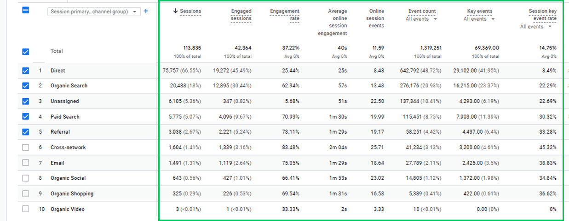
Task: Click the Engagement rate column header
Action: [x=284, y=15]
